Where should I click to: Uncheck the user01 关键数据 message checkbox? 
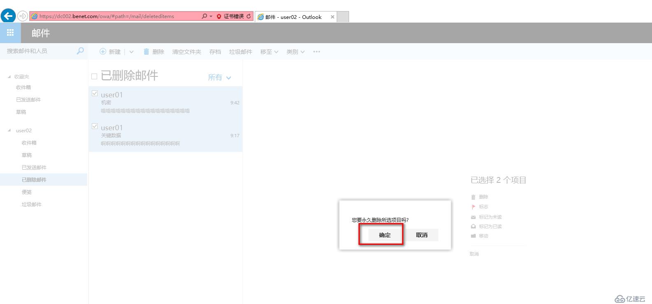(x=95, y=127)
